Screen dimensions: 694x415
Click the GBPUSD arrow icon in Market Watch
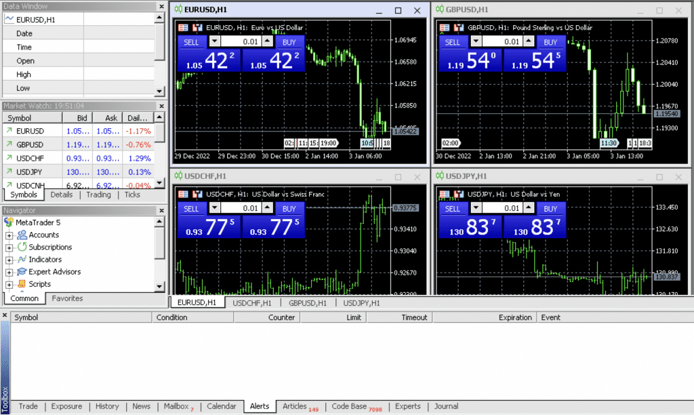(9, 144)
